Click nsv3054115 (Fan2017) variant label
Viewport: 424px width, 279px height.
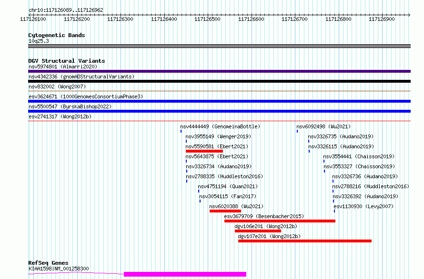[x=228, y=196]
